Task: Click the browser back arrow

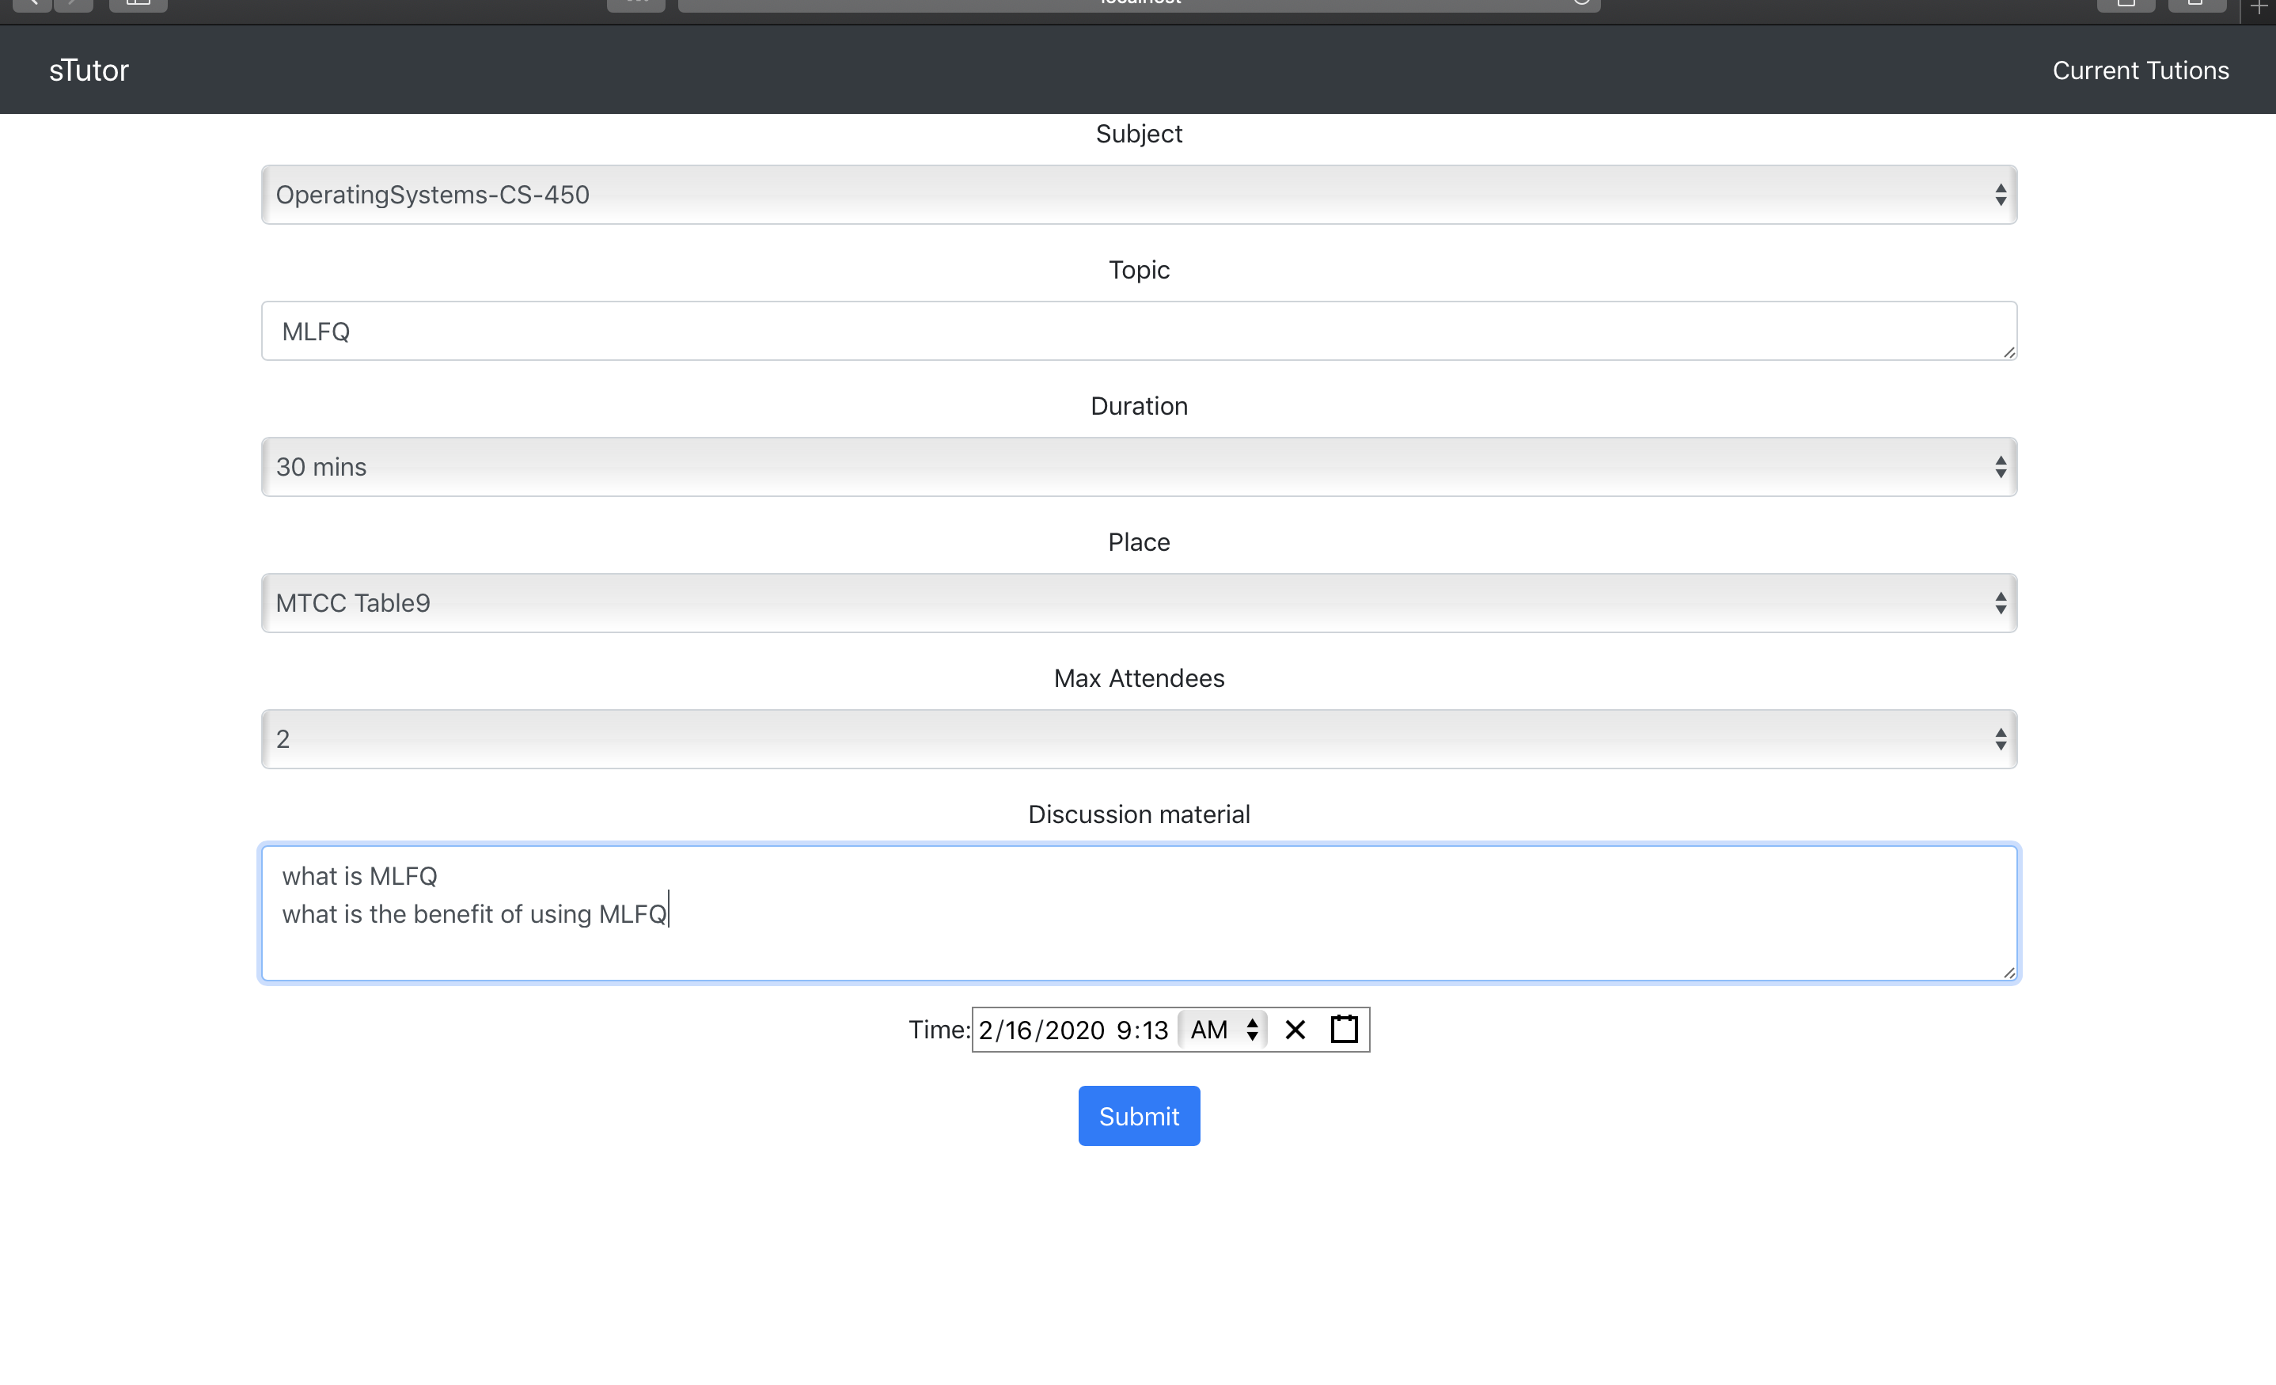Action: [x=32, y=5]
